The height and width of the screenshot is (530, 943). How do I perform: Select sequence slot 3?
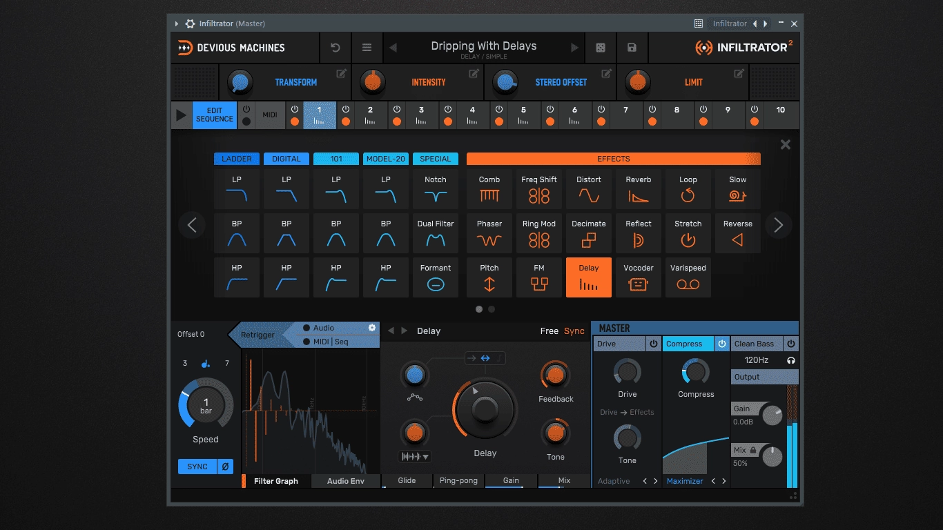[x=421, y=115]
